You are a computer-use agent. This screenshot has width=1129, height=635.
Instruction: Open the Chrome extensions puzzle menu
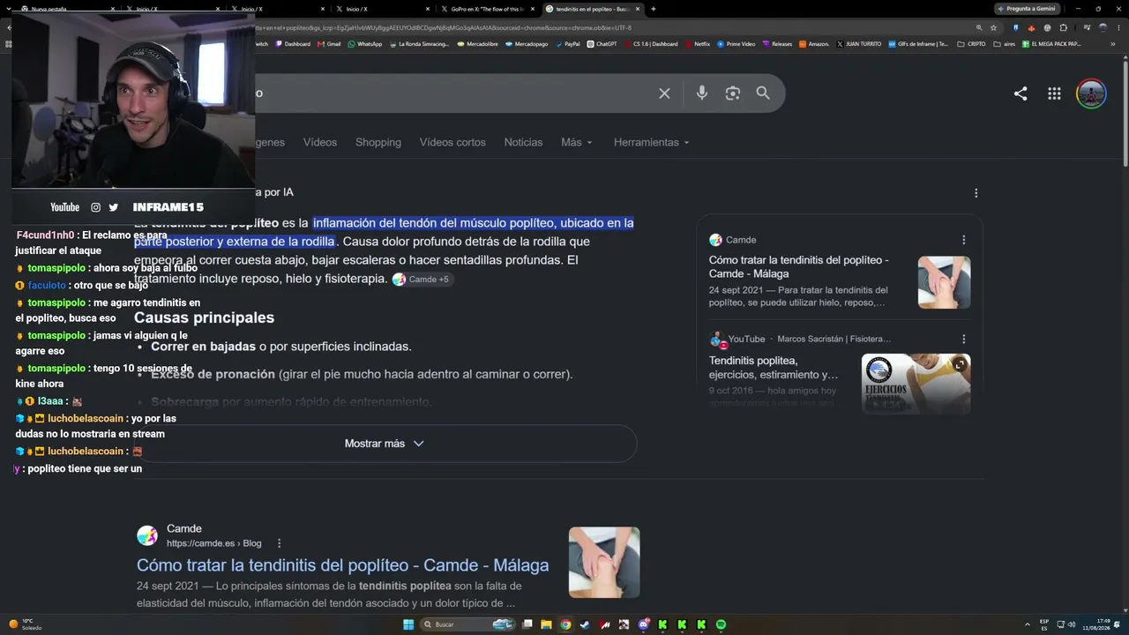point(1063,27)
